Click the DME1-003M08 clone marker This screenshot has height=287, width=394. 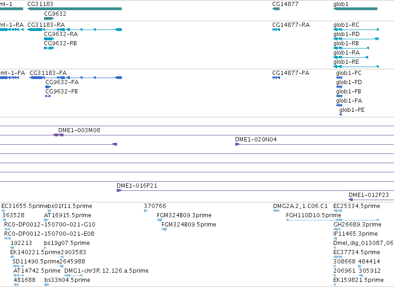point(58,135)
